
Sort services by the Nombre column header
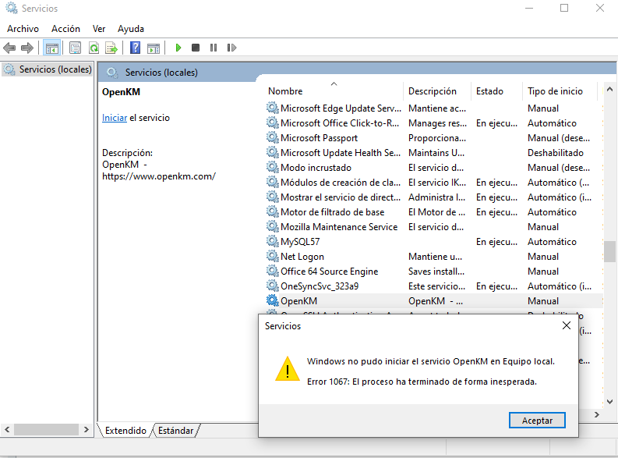tap(285, 91)
